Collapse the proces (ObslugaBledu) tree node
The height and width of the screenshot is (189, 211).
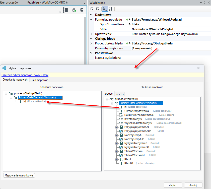coord(6,94)
